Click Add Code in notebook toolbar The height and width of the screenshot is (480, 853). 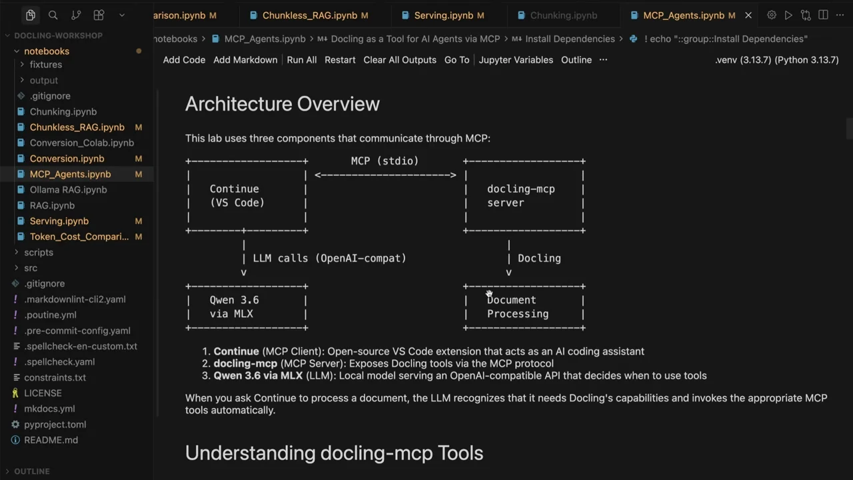coord(184,59)
